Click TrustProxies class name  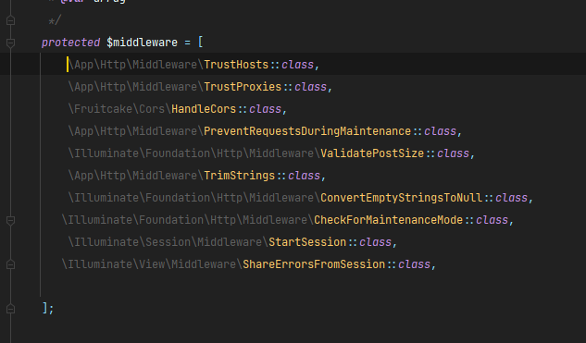click(x=243, y=87)
